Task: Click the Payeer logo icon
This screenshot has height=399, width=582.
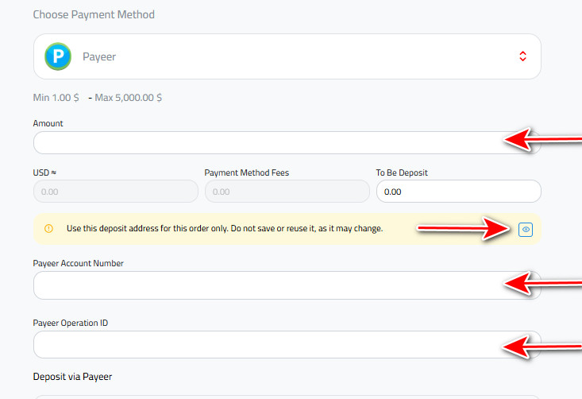Action: click(x=58, y=56)
